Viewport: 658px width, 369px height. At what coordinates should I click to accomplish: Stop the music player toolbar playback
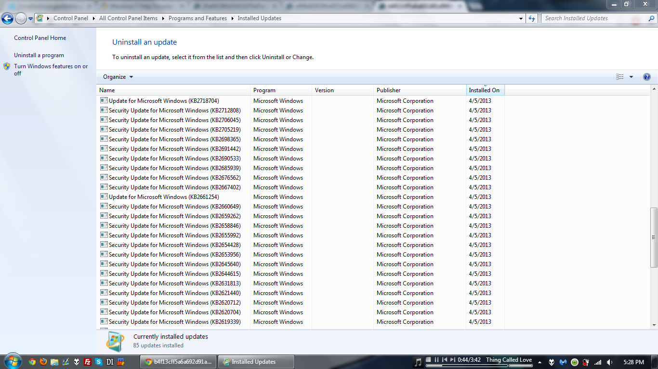[429, 360]
